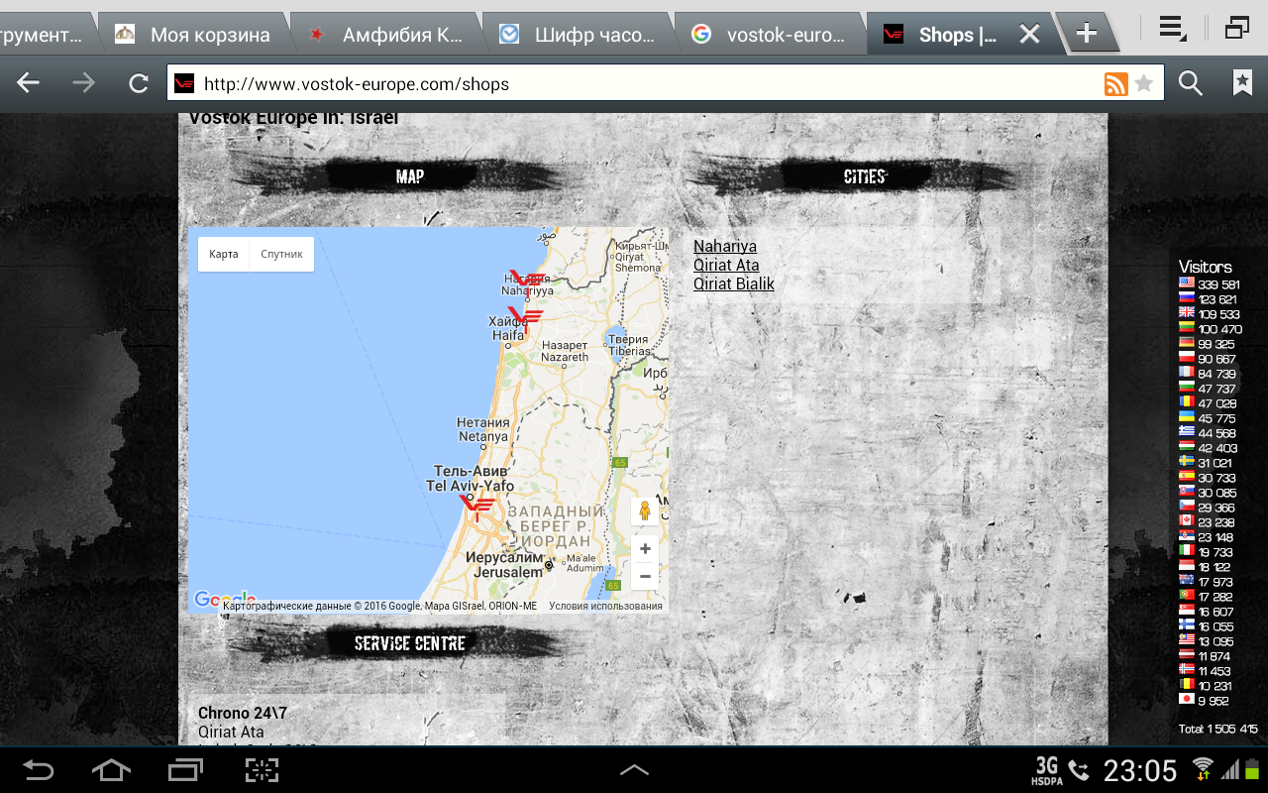Open a new browser tab
The image size is (1268, 793).
1086,34
